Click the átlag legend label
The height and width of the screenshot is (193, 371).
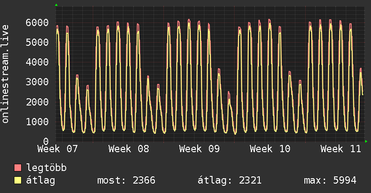tap(41, 180)
